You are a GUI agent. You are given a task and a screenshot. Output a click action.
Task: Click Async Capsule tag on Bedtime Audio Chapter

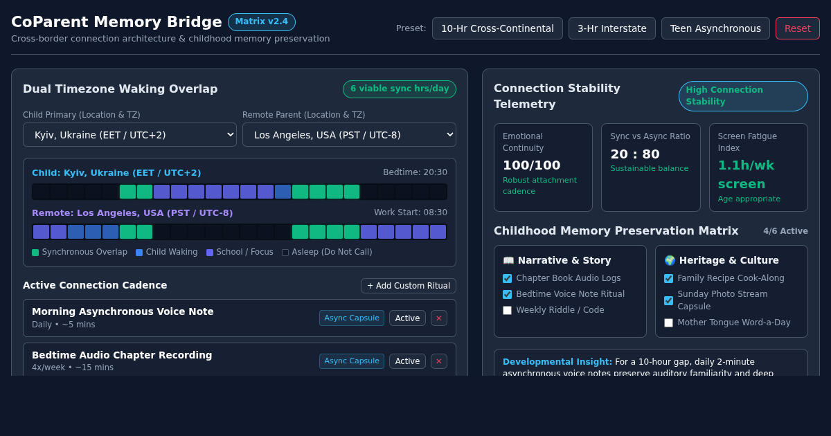(352, 361)
